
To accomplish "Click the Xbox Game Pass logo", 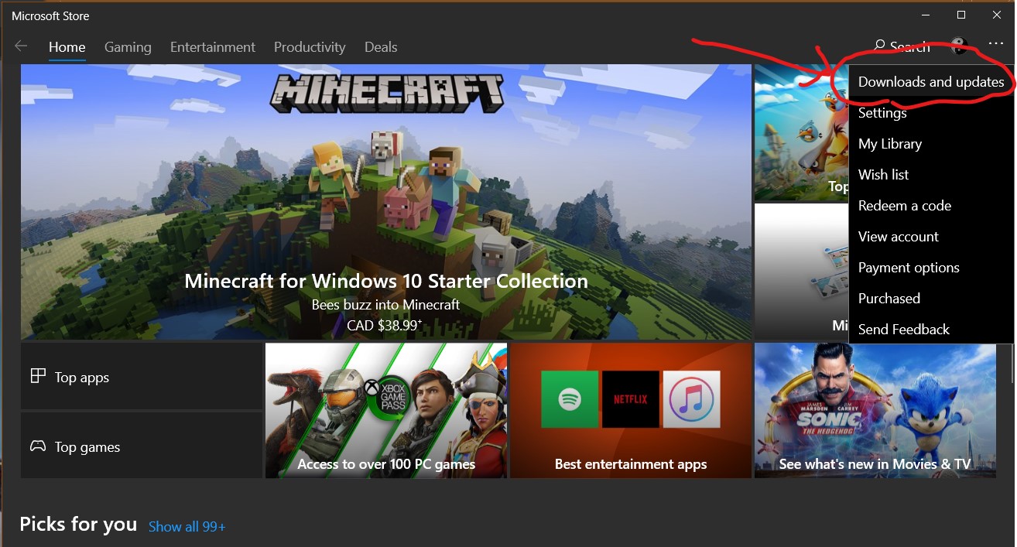I will click(x=387, y=398).
